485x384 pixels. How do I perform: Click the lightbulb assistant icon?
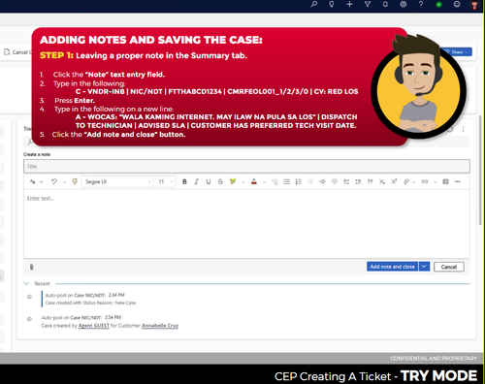click(x=332, y=4)
